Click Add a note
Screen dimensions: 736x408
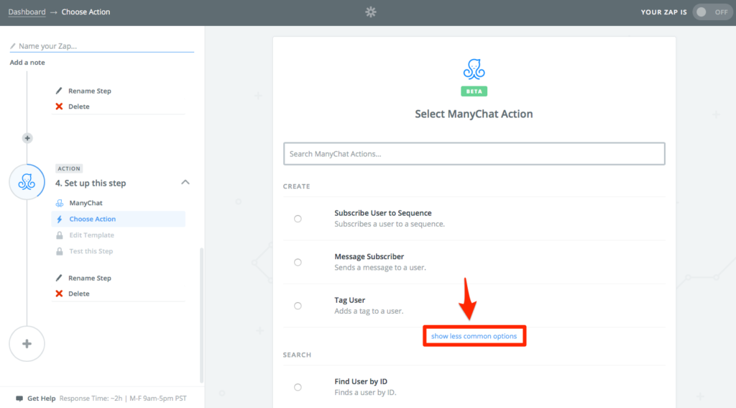(27, 62)
